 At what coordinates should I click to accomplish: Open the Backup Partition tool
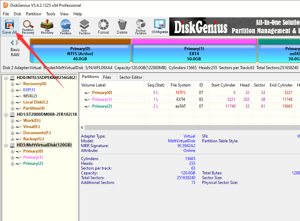(141, 27)
